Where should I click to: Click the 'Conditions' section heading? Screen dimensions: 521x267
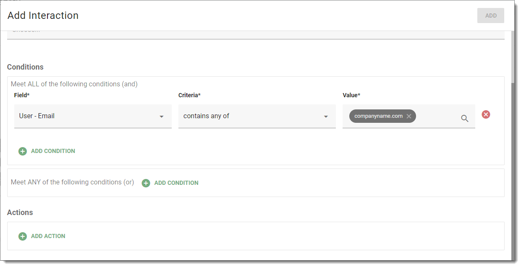25,67
